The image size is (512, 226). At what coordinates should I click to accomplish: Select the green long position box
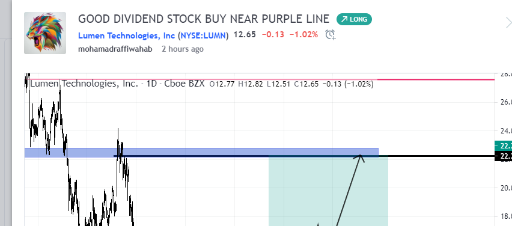point(328,191)
